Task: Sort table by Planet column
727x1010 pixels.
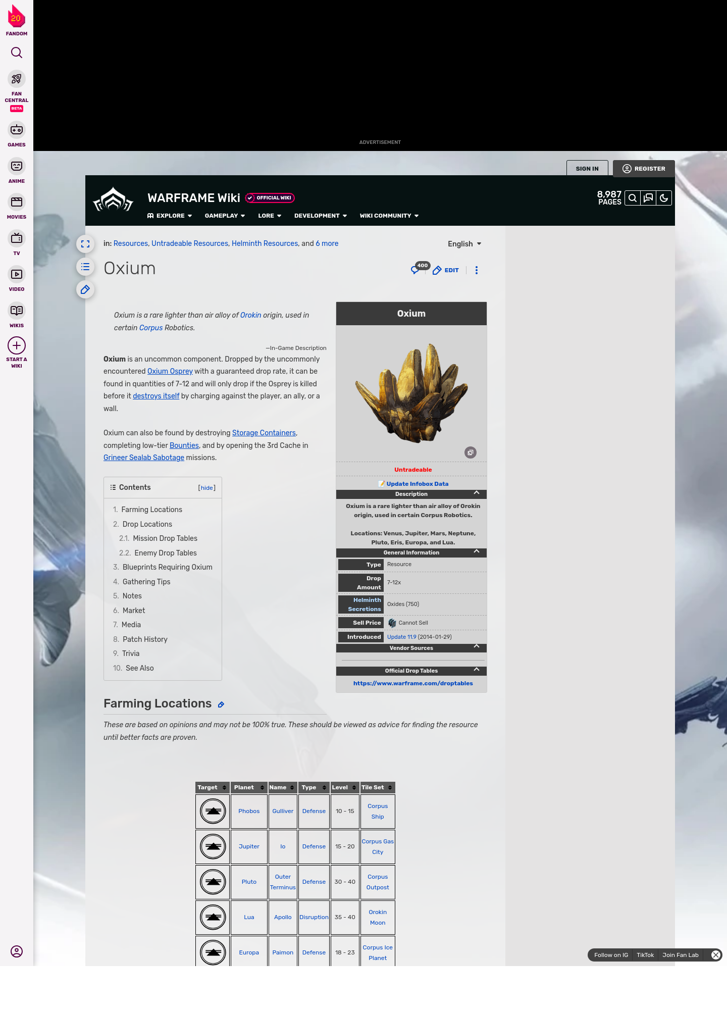Action: coord(249,788)
